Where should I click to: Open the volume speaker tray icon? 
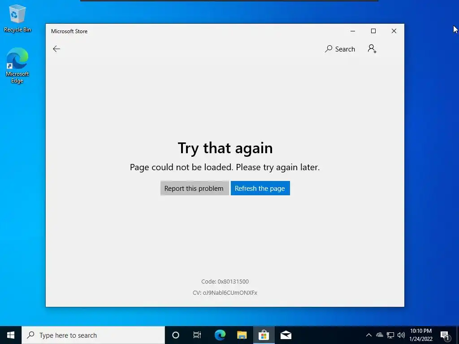pyautogui.click(x=401, y=335)
